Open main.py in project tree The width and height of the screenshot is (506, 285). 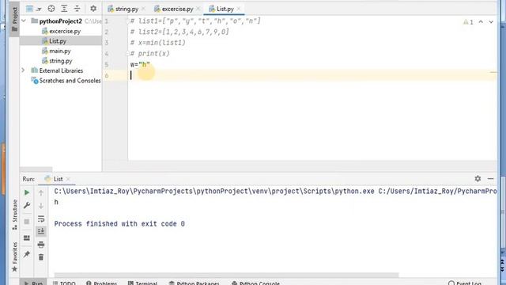pos(56,51)
